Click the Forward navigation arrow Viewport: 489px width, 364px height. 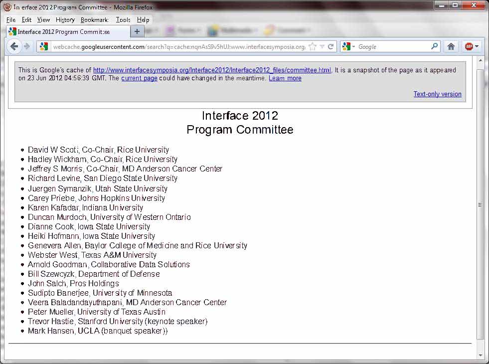point(27,46)
